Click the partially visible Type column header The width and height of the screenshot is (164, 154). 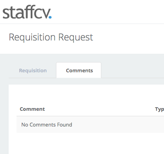159,109
